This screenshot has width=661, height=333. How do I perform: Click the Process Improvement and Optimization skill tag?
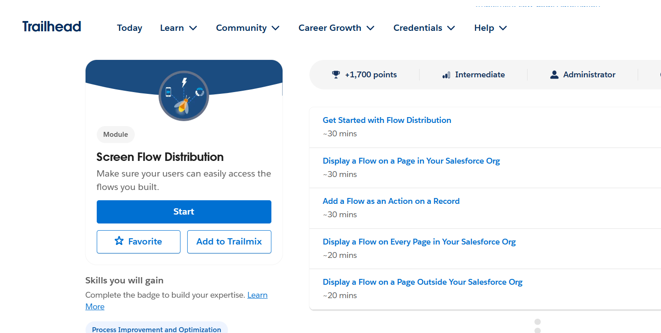(x=157, y=329)
